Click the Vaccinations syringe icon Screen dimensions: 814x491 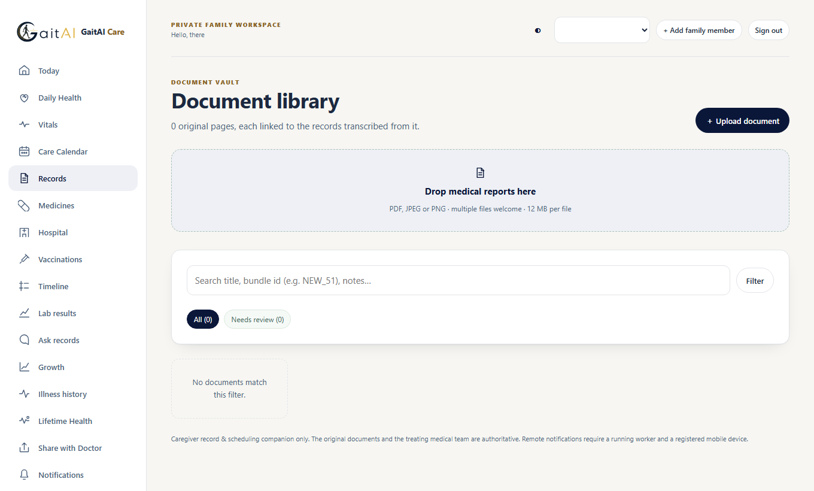(24, 259)
